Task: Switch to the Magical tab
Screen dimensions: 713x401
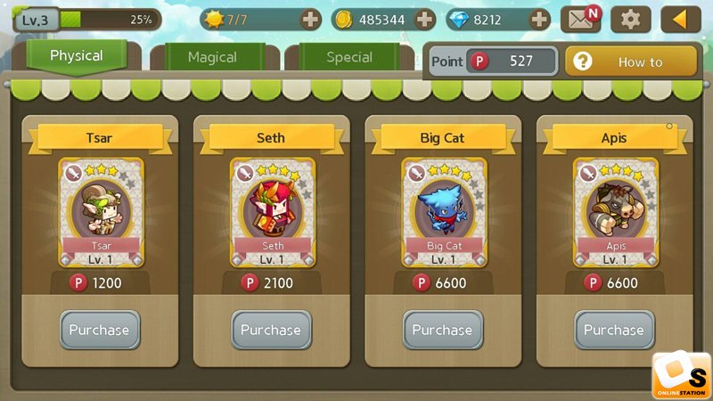Action: (x=212, y=57)
